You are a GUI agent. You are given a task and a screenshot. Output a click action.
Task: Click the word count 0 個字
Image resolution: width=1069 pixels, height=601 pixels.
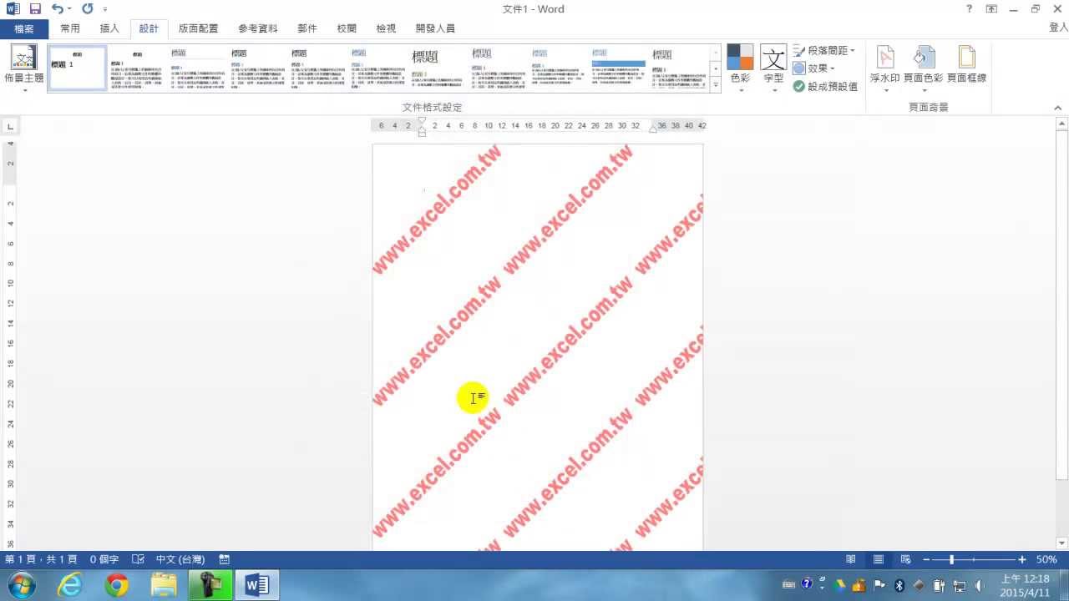tap(104, 559)
